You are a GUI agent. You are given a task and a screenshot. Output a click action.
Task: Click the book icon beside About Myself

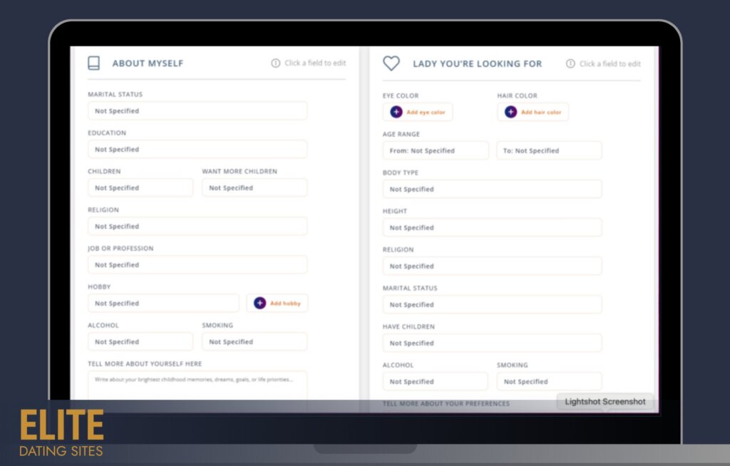(94, 63)
